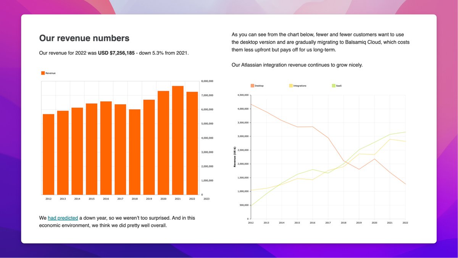Viewport: 458px width, 258px height.
Task: Click the Revenue legend label text
Action: point(50,73)
